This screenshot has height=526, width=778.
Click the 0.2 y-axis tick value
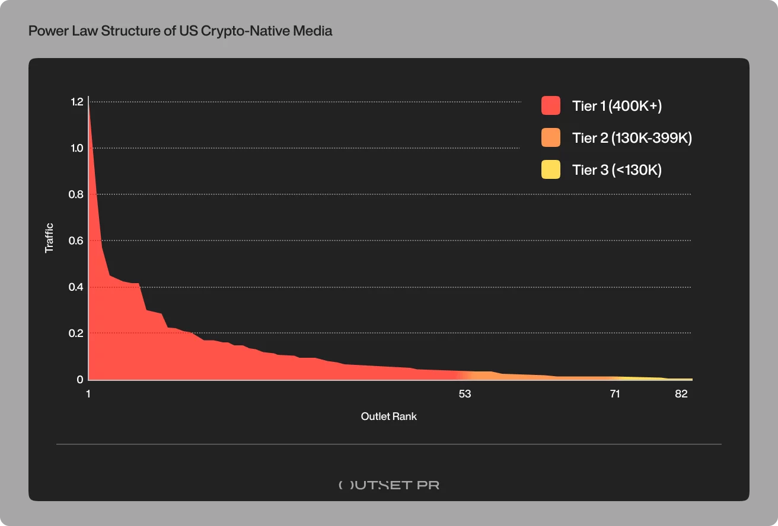tap(77, 333)
